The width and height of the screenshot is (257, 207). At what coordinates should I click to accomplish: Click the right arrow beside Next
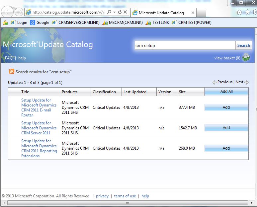tap(246, 82)
